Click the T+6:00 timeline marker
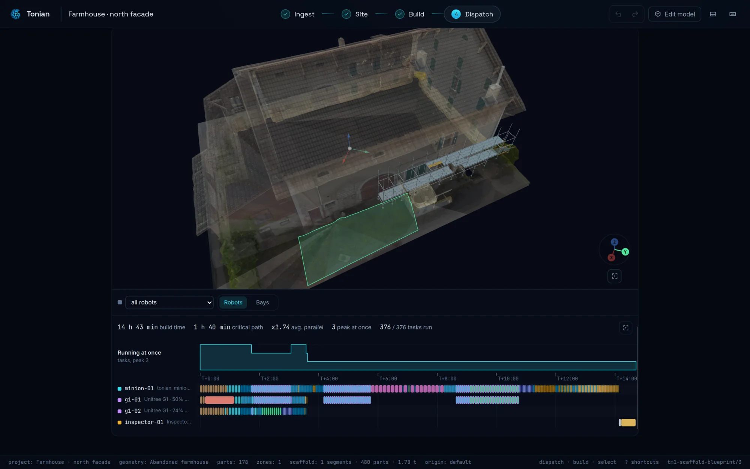 coord(388,379)
